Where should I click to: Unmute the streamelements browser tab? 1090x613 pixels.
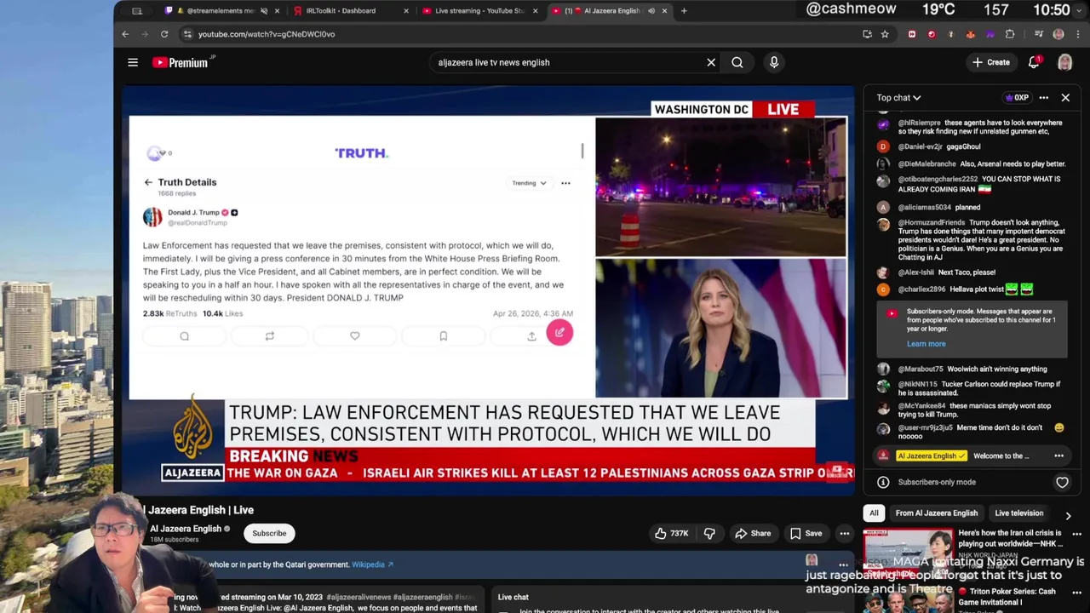tap(263, 11)
